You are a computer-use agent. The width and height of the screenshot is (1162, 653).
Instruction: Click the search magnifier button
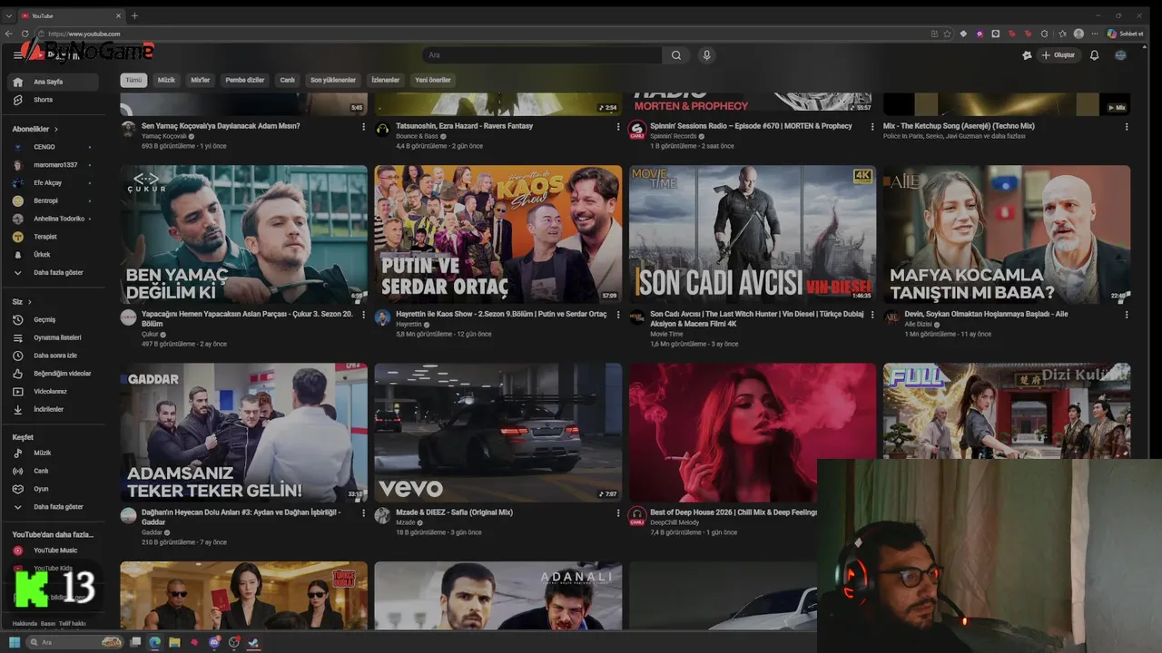coord(676,55)
